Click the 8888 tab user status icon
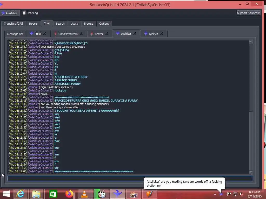 (31, 34)
